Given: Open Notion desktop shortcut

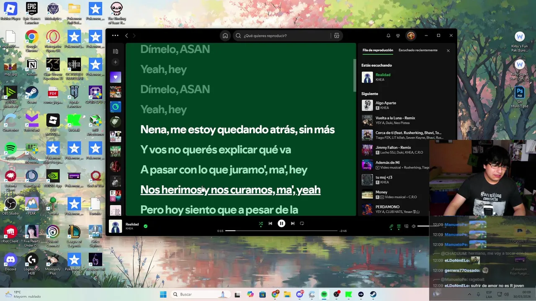Looking at the screenshot, I should pos(31,68).
